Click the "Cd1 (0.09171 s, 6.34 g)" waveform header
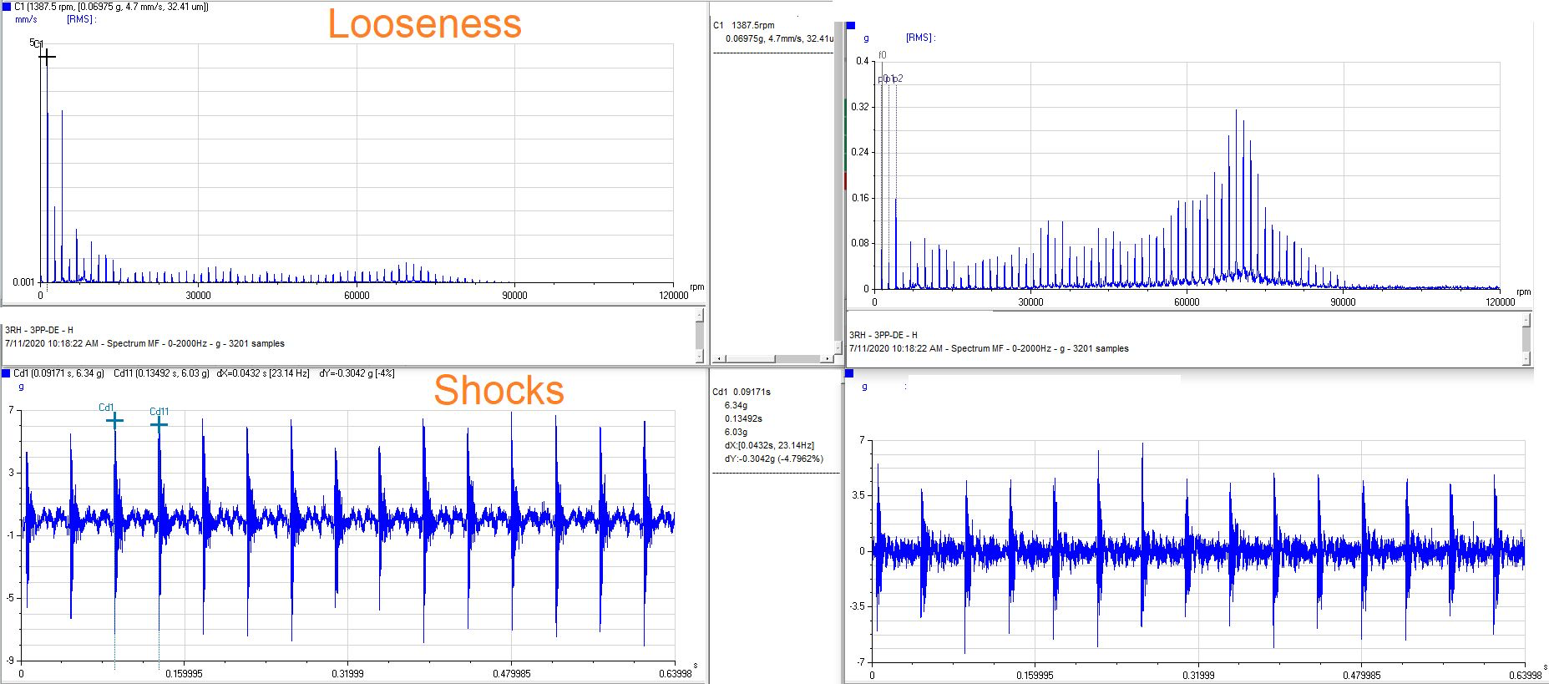 coord(58,373)
